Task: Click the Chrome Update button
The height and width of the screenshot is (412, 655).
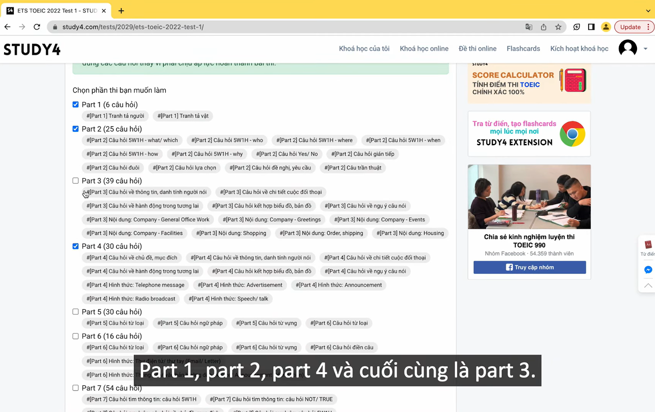Action: tap(630, 27)
